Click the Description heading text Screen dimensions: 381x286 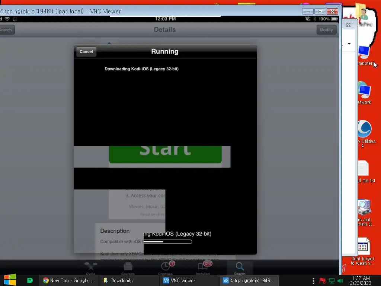(x=115, y=231)
